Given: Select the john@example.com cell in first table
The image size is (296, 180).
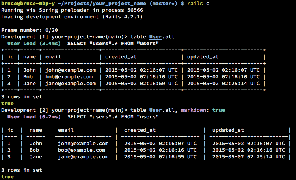Looking at the screenshot, I should pos(71,70).
